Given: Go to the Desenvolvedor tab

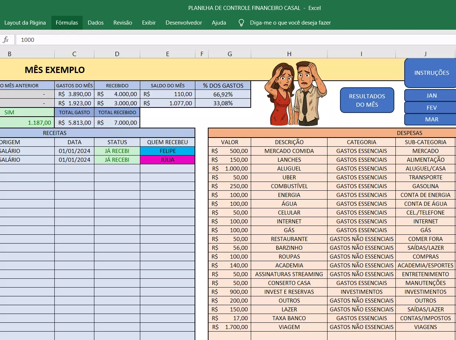Looking at the screenshot, I should click(184, 23).
